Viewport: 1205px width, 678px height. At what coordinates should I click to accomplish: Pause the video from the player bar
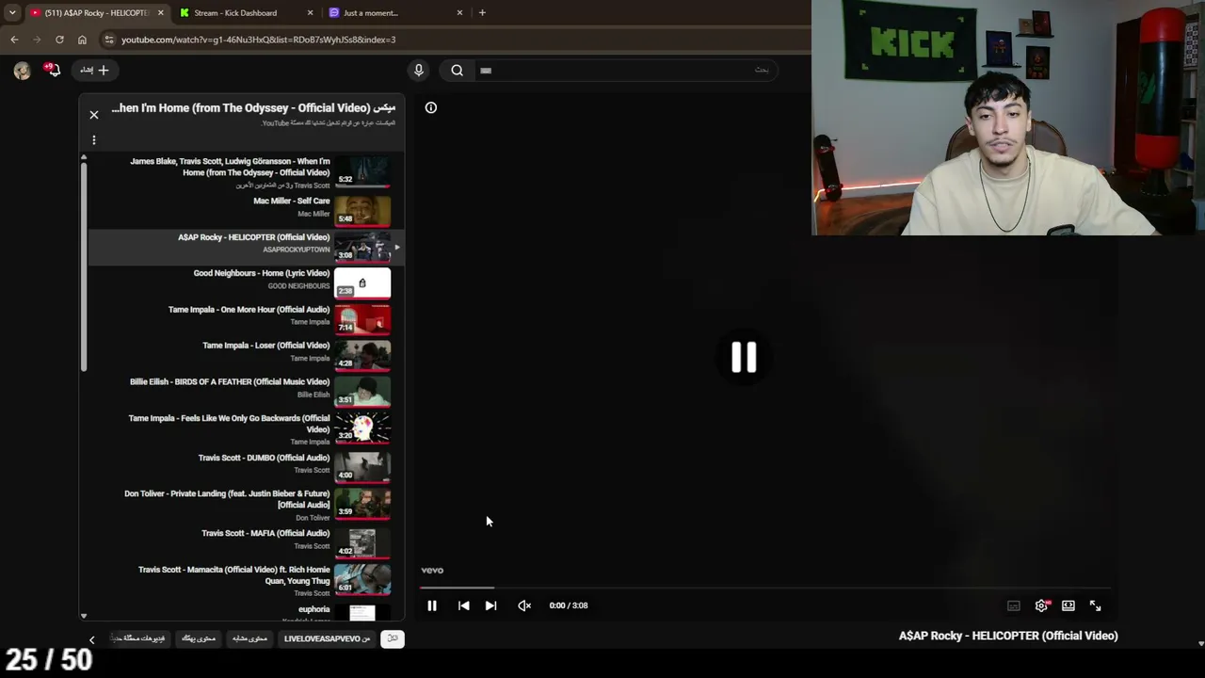click(x=432, y=605)
